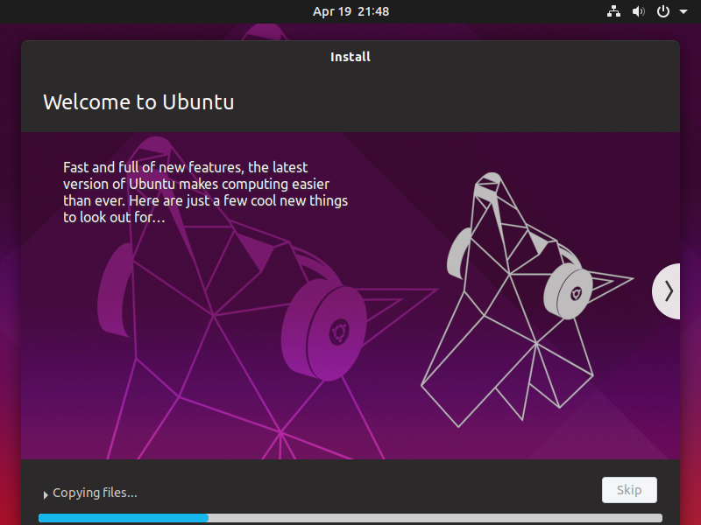The width and height of the screenshot is (701, 525).
Task: Open system menu dropdown arrow
Action: (683, 11)
